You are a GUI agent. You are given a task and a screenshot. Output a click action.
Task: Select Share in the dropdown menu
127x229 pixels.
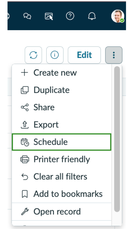62,107
